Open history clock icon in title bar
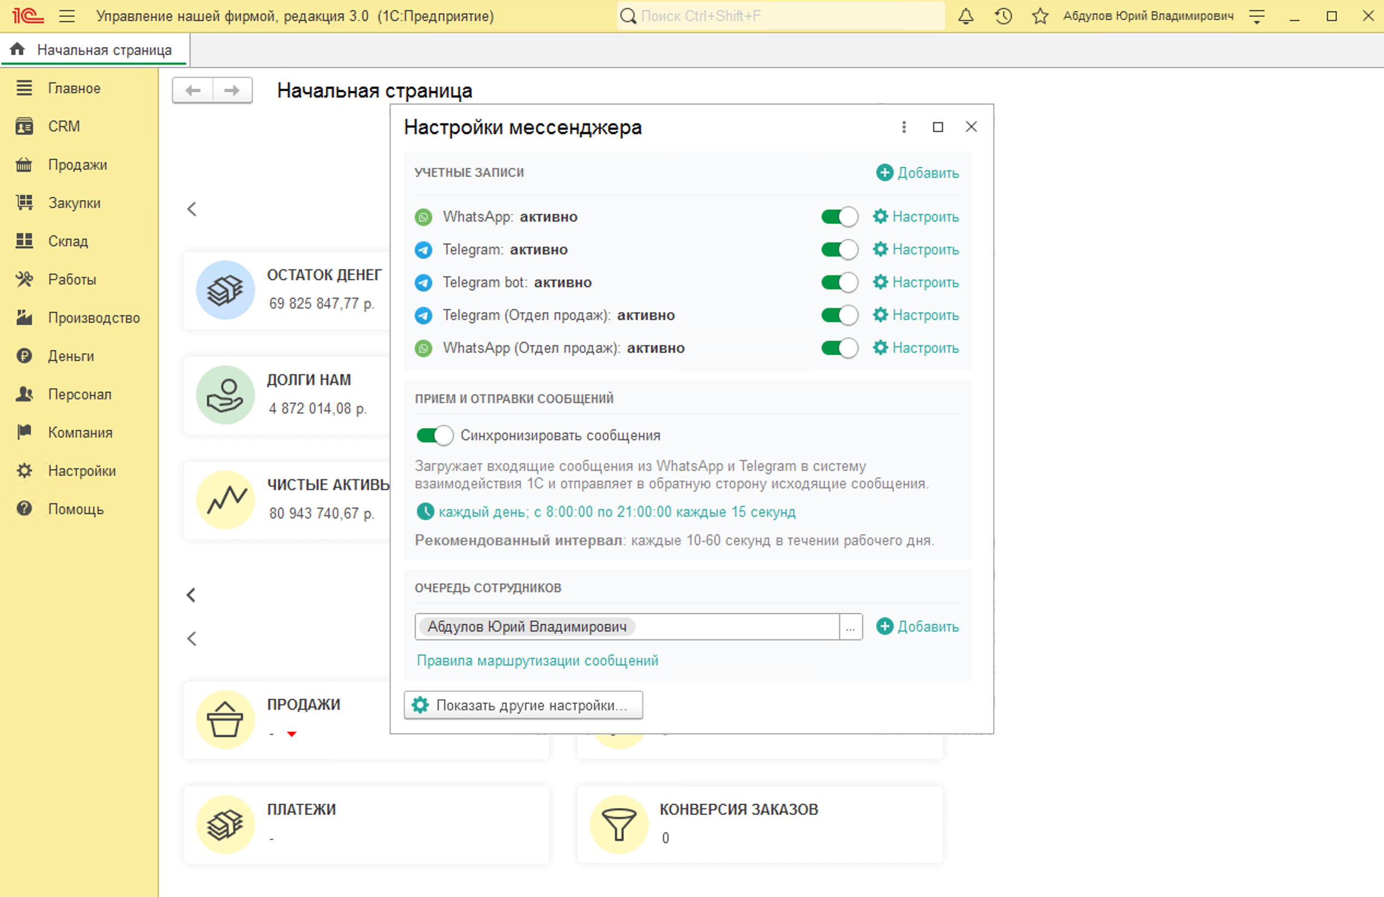The image size is (1384, 897). tap(1003, 16)
